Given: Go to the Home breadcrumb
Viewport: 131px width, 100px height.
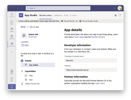Looking at the screenshot, I should click(x=23, y=27).
